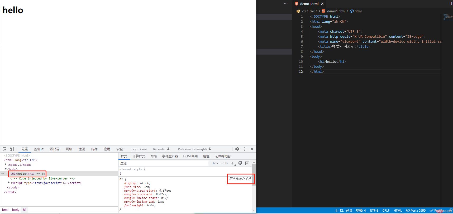453x214 pixels.
Task: Select the h1 hello DOM node
Action: 22,174
